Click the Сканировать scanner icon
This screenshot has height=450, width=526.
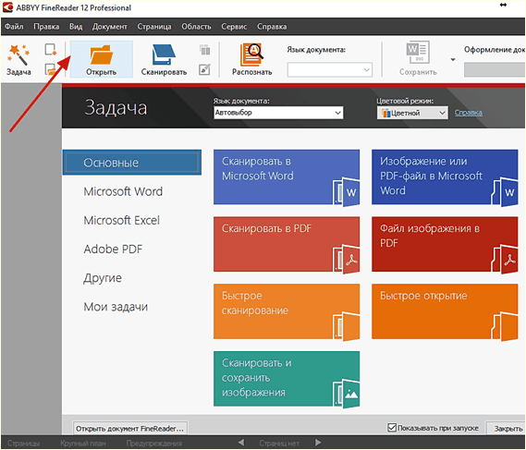(164, 55)
